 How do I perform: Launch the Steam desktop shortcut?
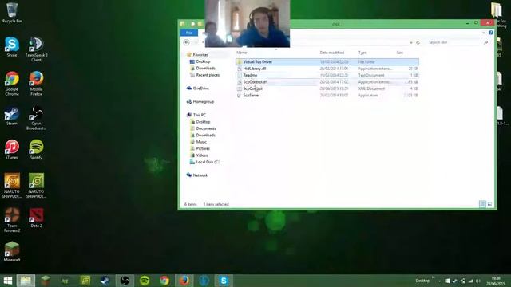click(x=12, y=116)
